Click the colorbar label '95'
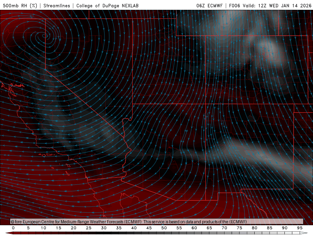Image resolution: width=313 pixels, height=235 pixels. point(300,228)
